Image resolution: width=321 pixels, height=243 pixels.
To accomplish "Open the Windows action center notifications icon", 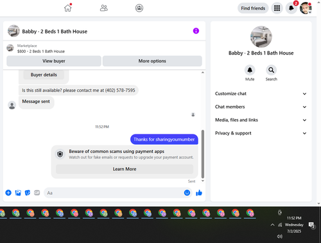I will 311,225.
